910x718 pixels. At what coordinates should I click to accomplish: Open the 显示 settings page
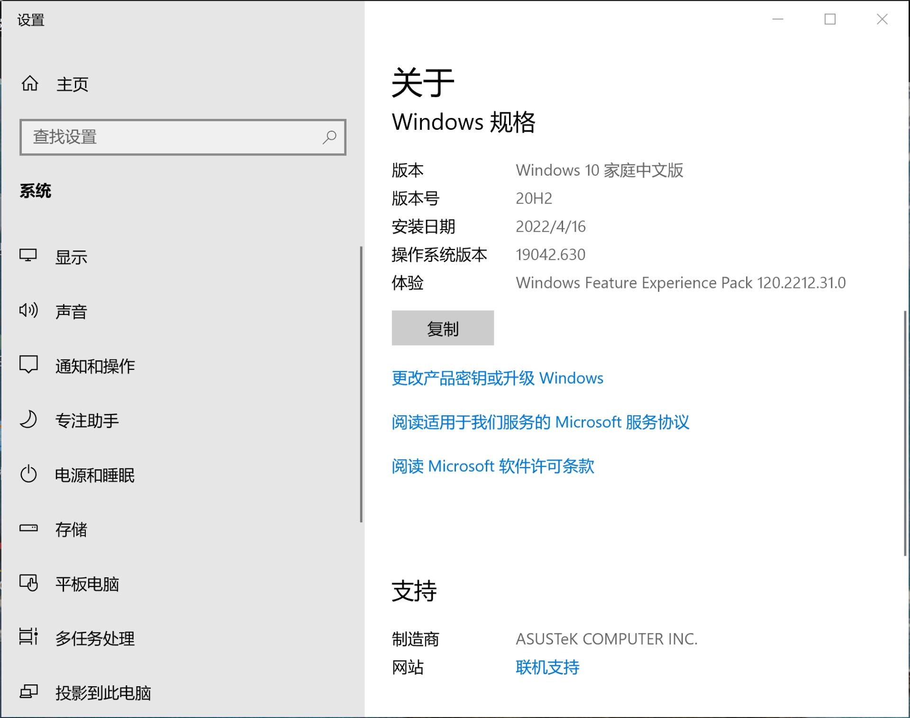pos(71,257)
